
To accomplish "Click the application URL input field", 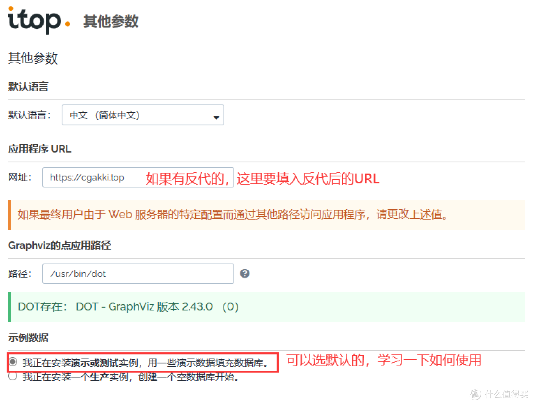I will click(x=138, y=177).
